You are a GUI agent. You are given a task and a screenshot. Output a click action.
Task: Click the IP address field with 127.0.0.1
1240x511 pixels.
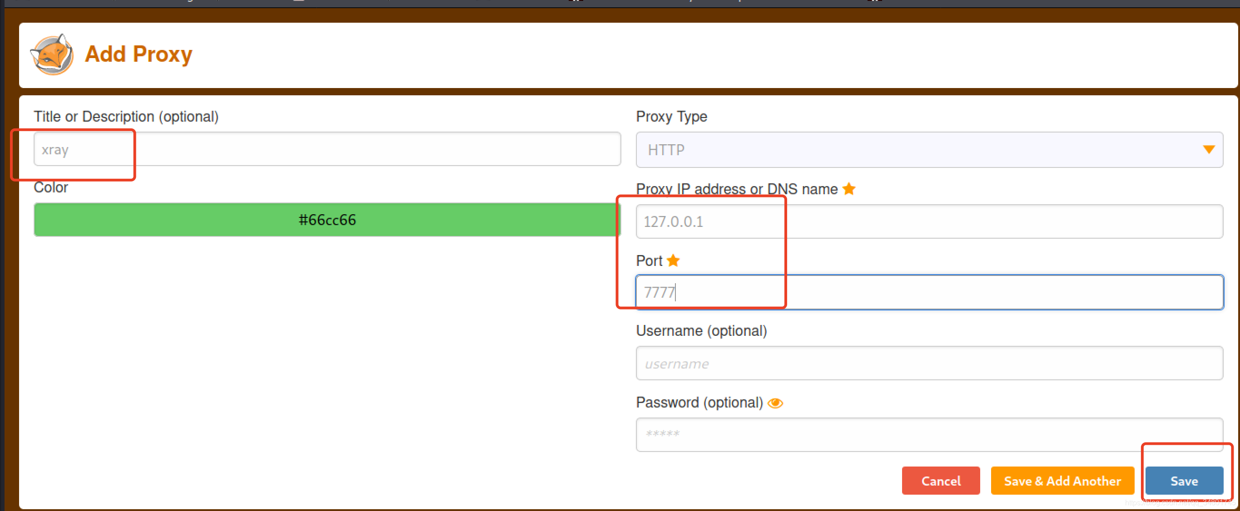coord(928,221)
